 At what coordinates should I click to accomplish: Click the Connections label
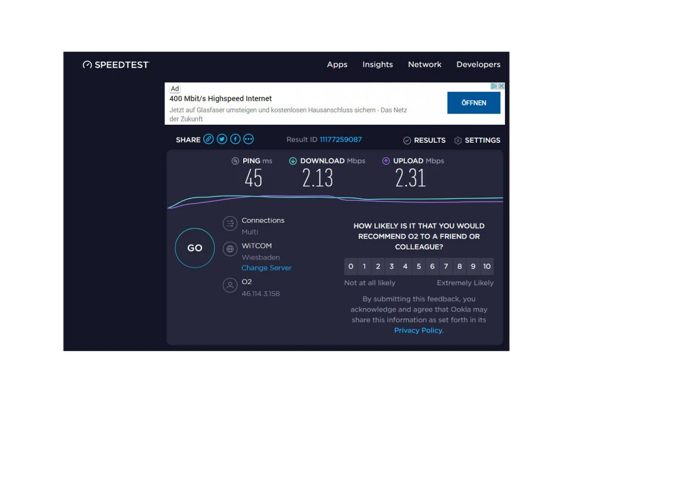(263, 220)
